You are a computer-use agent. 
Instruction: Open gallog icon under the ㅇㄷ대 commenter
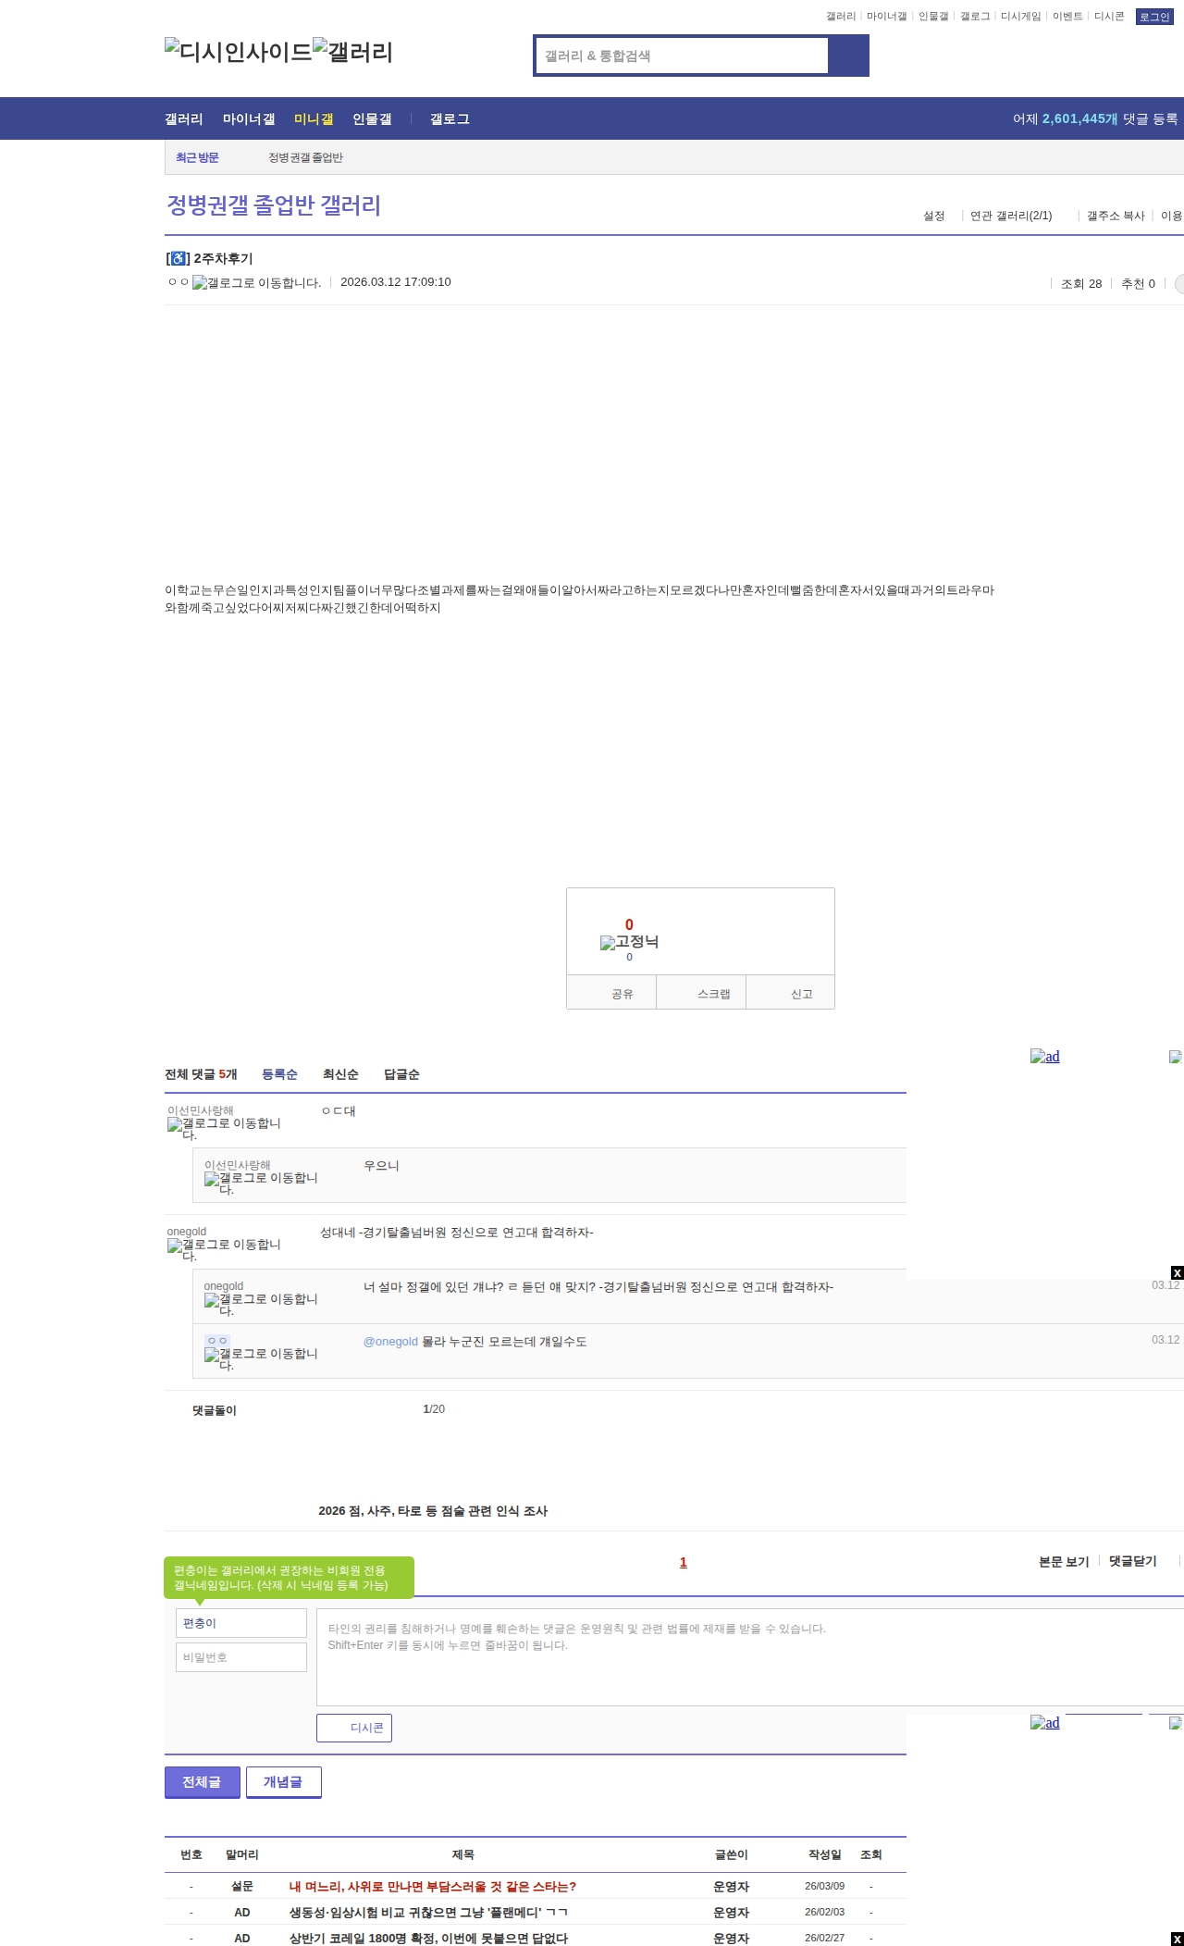(x=224, y=1129)
